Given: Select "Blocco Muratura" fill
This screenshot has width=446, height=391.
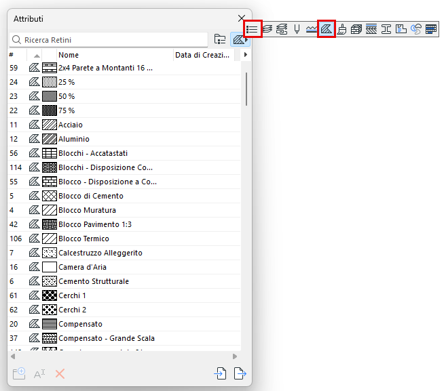Looking at the screenshot, I should click(x=124, y=210).
